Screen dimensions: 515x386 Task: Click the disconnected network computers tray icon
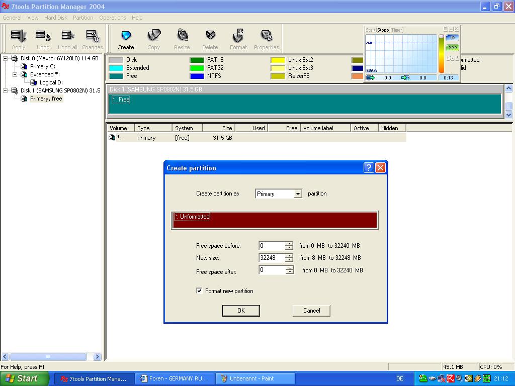[442, 378]
